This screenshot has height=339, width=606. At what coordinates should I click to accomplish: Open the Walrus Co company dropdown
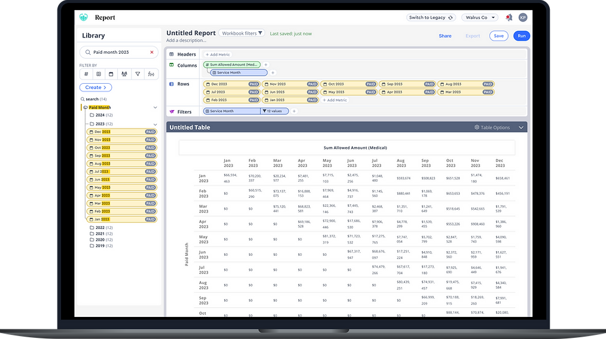click(480, 17)
